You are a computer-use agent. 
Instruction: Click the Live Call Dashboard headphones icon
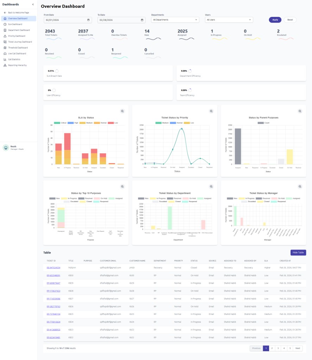coord(5,53)
